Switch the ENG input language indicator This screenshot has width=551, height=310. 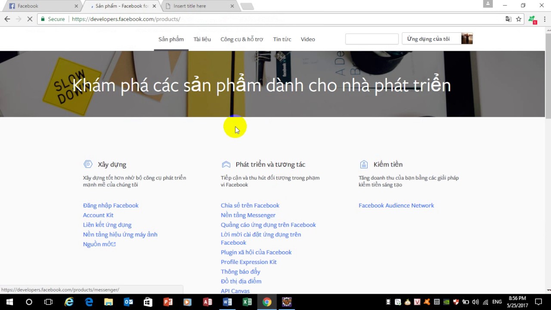point(497,302)
